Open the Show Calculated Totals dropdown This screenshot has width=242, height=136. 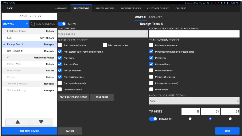[x=194, y=101]
